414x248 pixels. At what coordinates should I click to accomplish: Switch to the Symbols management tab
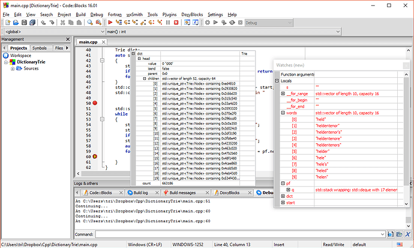[40, 48]
